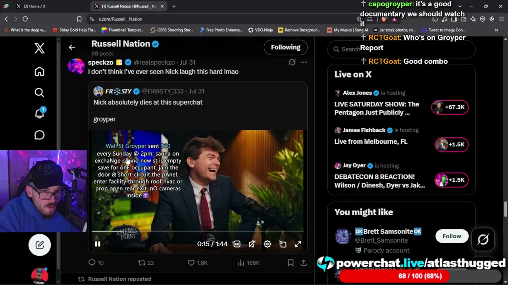The image size is (508, 285).
Task: Click the X logo in the sidebar
Action: coord(39,48)
